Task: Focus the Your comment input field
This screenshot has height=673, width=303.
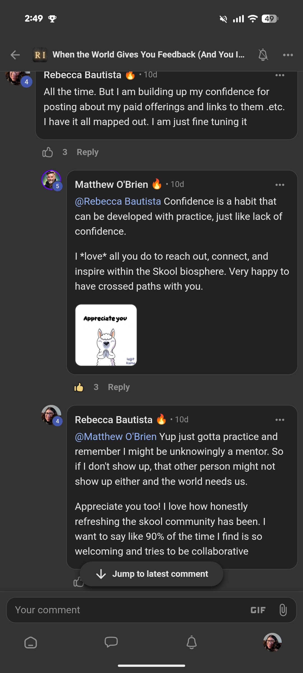Action: pyautogui.click(x=126, y=610)
